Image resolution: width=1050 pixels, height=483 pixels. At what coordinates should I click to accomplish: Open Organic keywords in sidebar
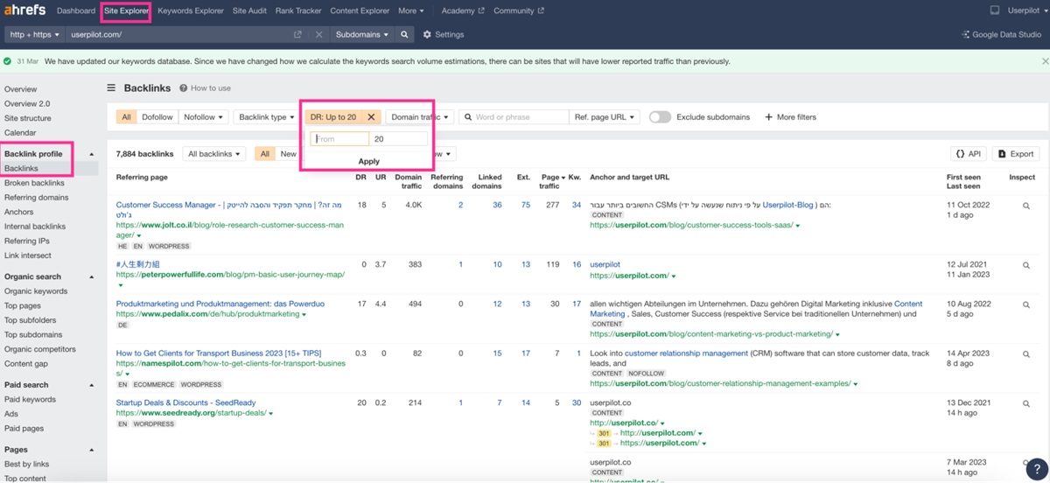tap(36, 291)
